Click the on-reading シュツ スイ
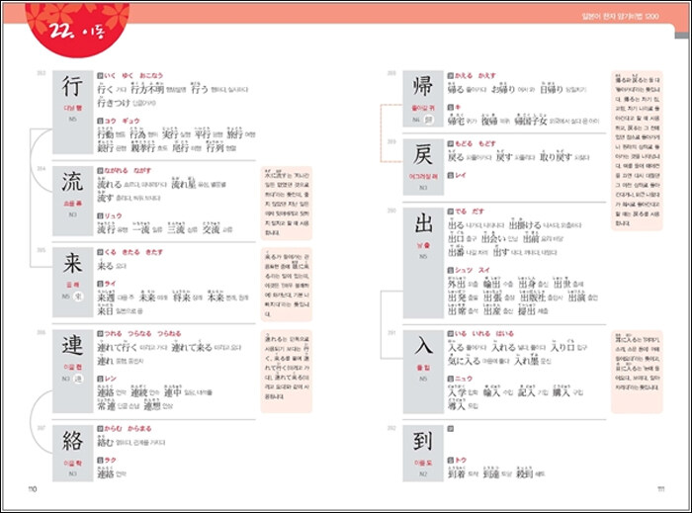The image size is (692, 513). coord(473,270)
